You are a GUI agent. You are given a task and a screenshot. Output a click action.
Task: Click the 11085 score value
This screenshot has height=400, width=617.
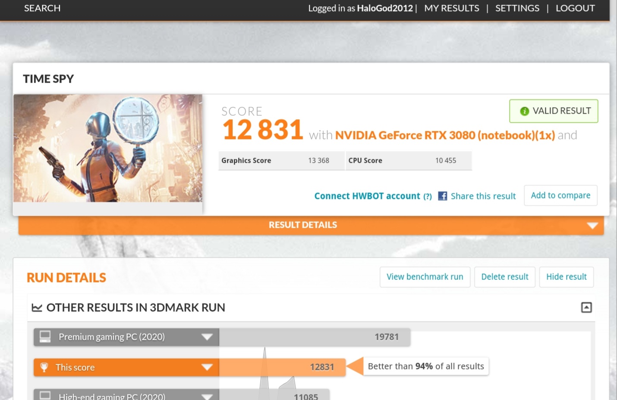[306, 397]
